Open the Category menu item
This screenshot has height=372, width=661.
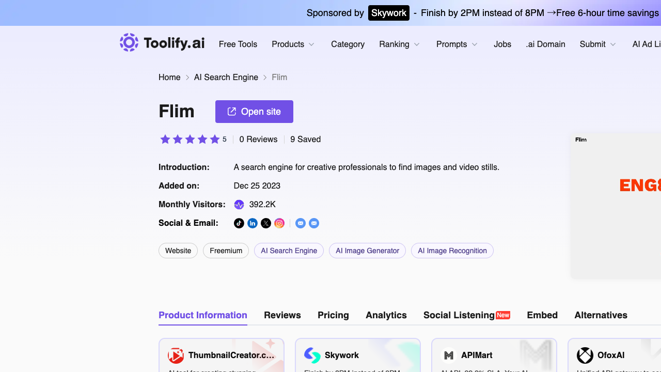348,44
